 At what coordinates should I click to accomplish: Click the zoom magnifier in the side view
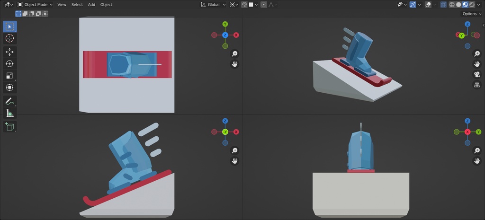(x=477, y=150)
